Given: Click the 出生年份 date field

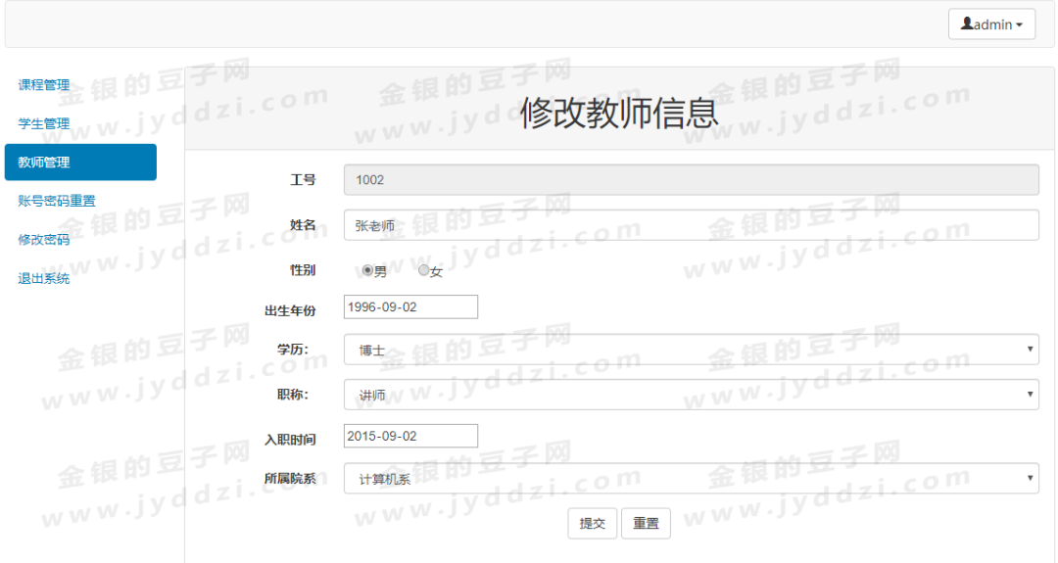Looking at the screenshot, I should 410,306.
